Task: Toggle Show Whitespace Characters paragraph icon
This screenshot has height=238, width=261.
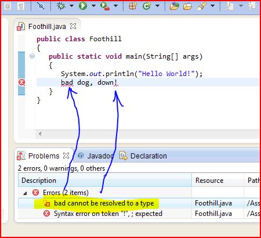Action: click(21, 6)
